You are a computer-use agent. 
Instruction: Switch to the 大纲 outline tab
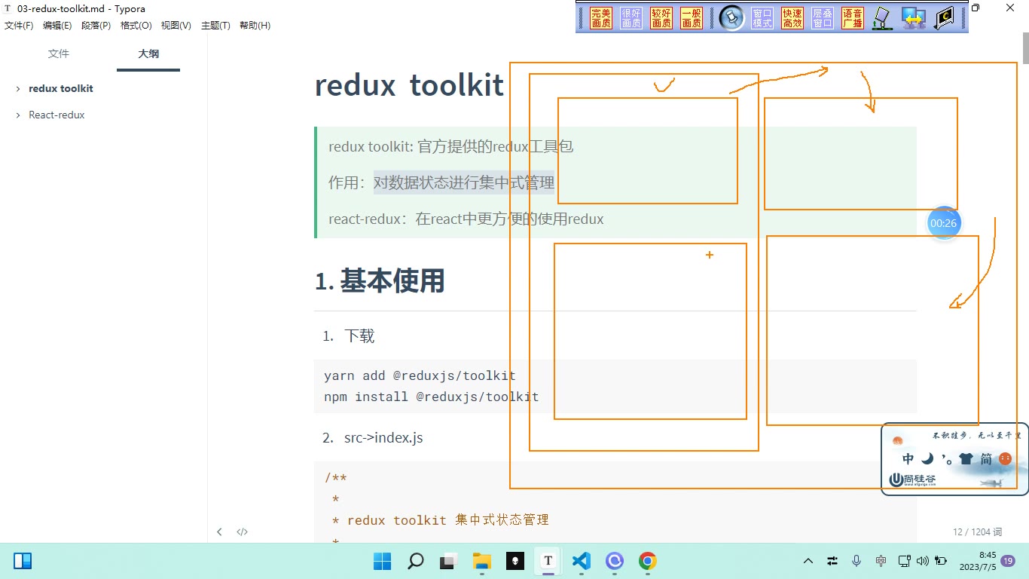point(148,54)
